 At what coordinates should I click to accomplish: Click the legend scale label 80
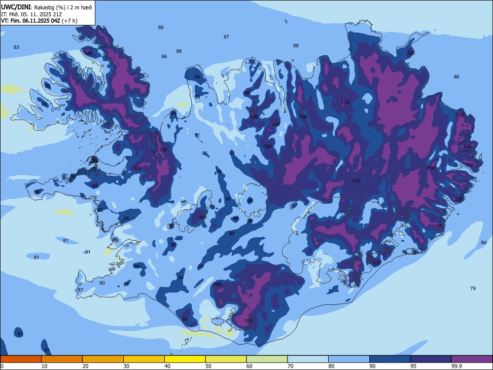tap(331, 366)
